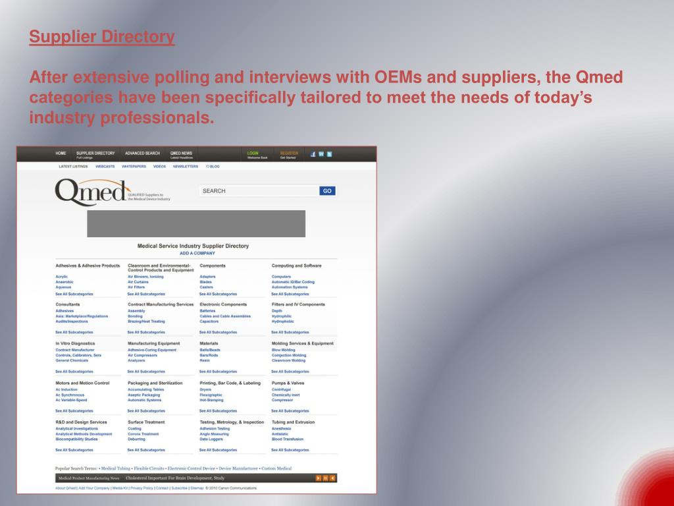Click Medical Tubing popular search term
The width and height of the screenshot is (674, 506).
(x=116, y=468)
